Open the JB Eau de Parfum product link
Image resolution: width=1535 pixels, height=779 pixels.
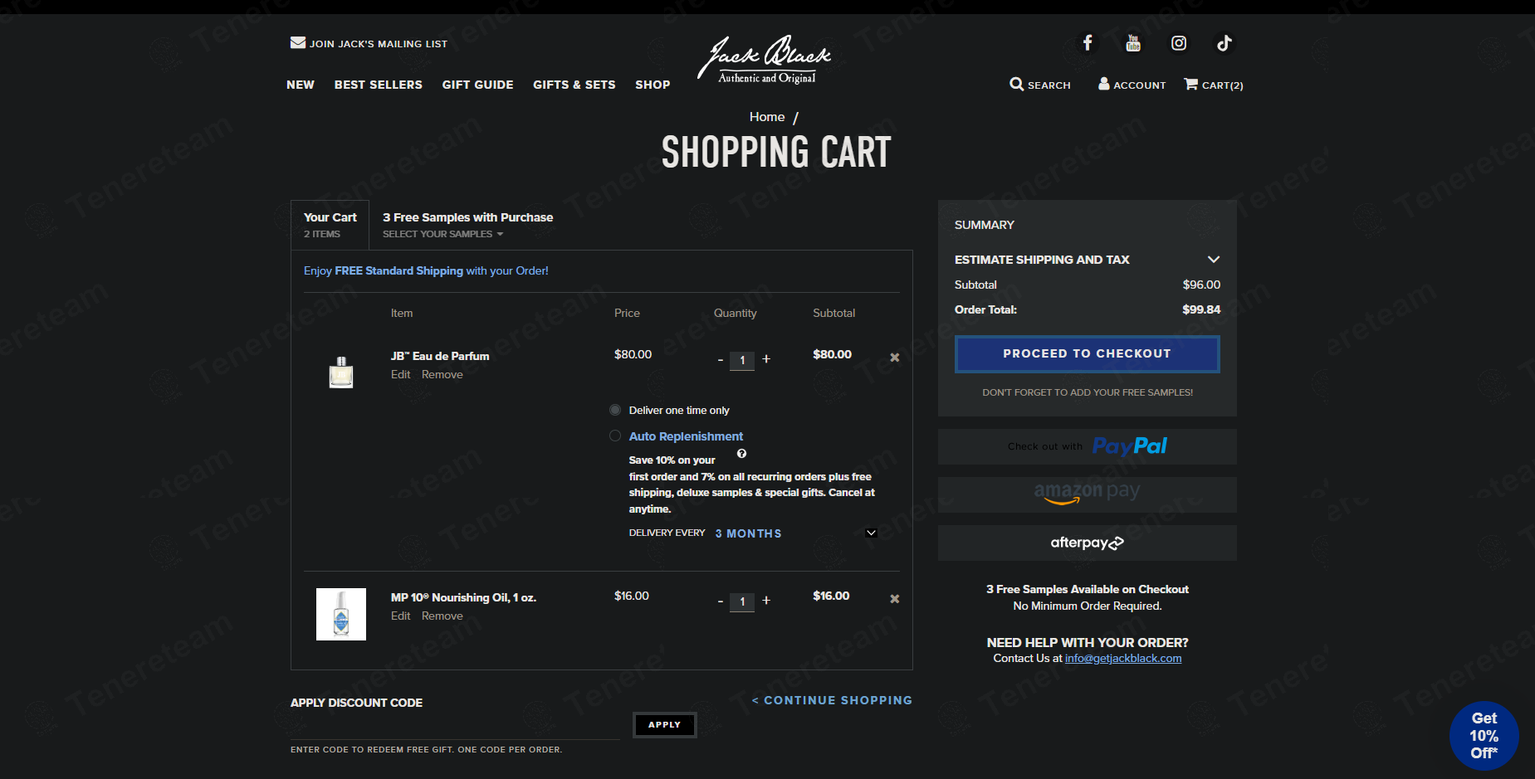(x=440, y=356)
